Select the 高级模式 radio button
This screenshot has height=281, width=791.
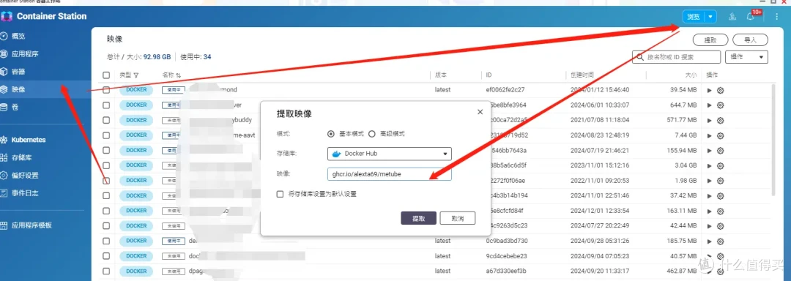372,134
